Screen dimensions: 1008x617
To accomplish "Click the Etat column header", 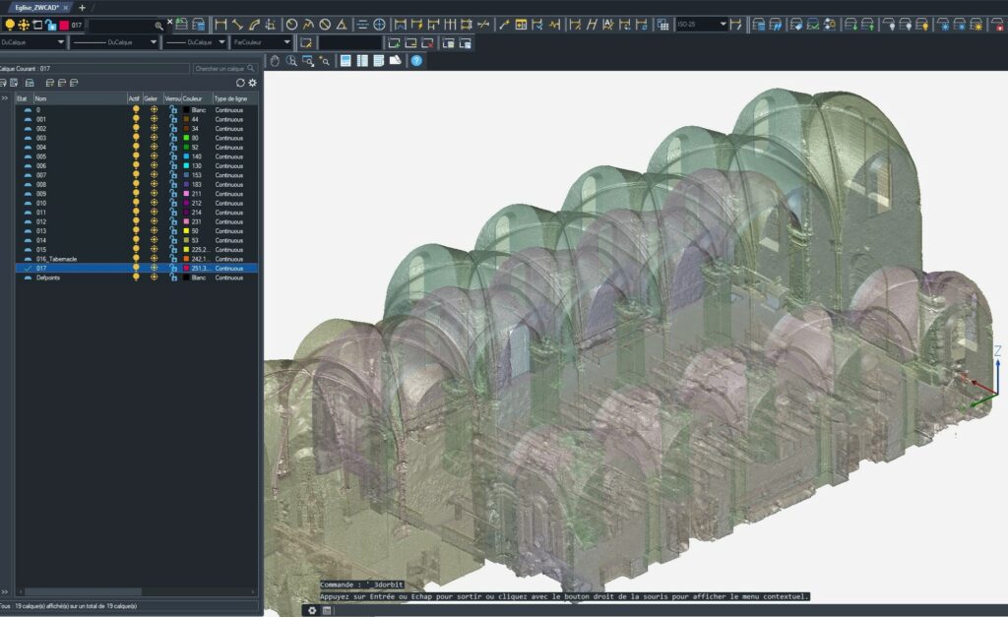I will 24,98.
